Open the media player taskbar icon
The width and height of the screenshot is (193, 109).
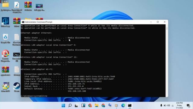pos(116,105)
